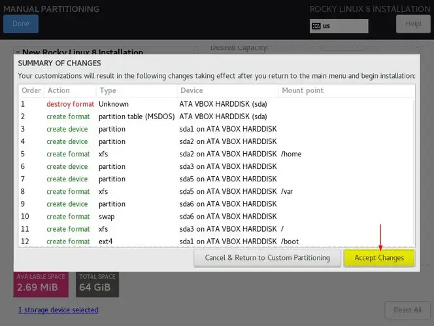434x326 pixels.
Task: Click the TOTAL SPACE 64 GiB box
Action: click(x=97, y=284)
